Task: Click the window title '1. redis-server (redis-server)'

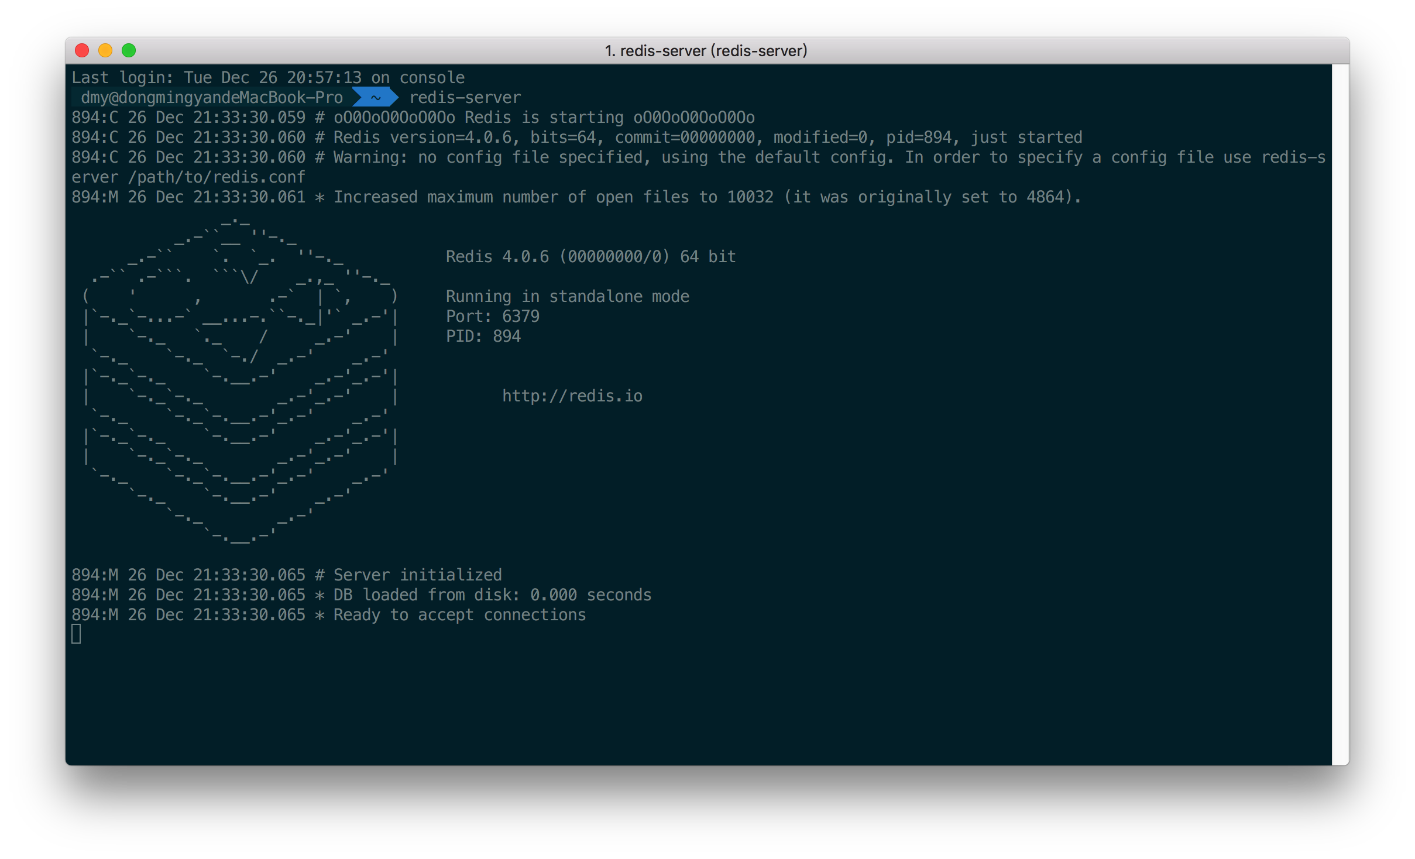Action: 706,51
